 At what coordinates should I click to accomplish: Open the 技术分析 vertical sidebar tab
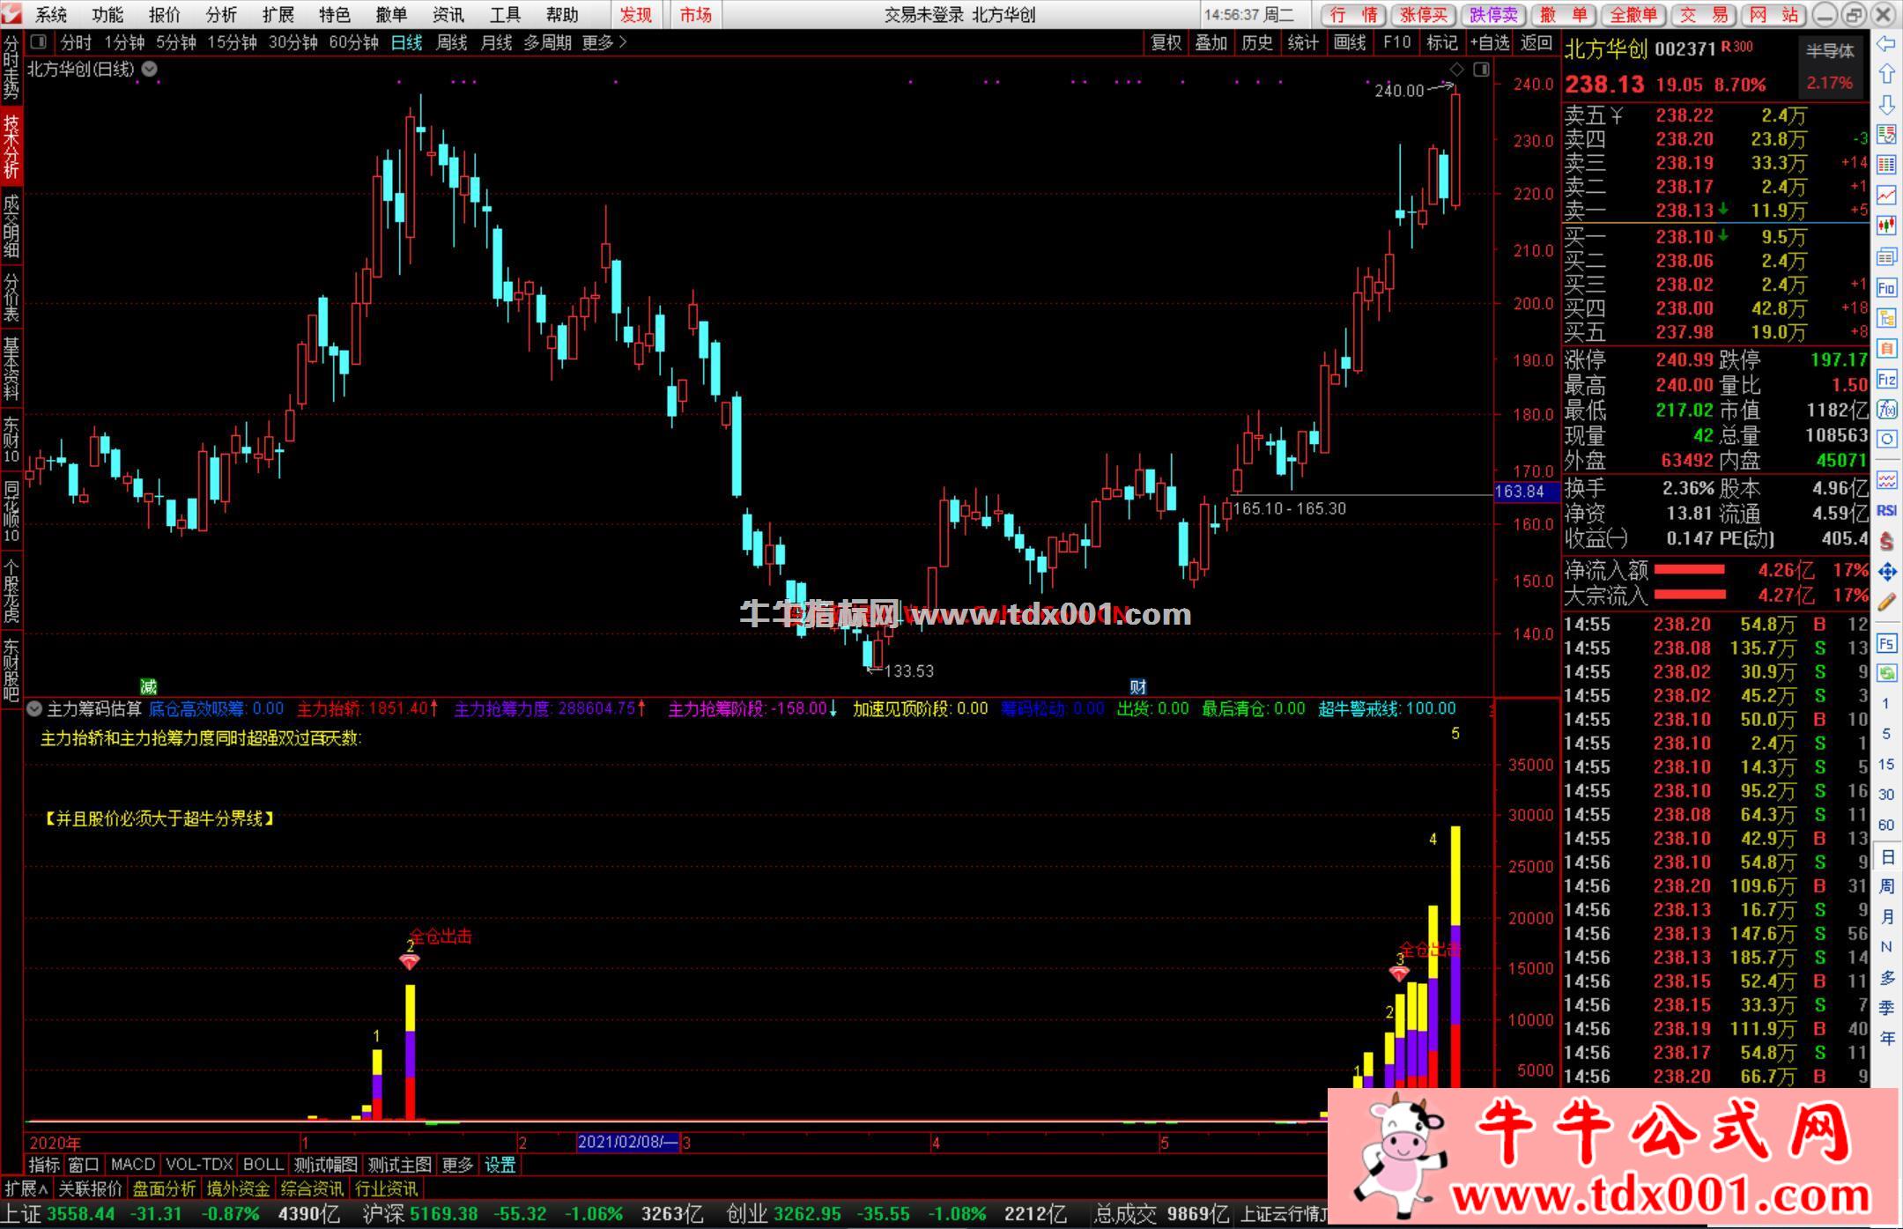click(x=11, y=146)
